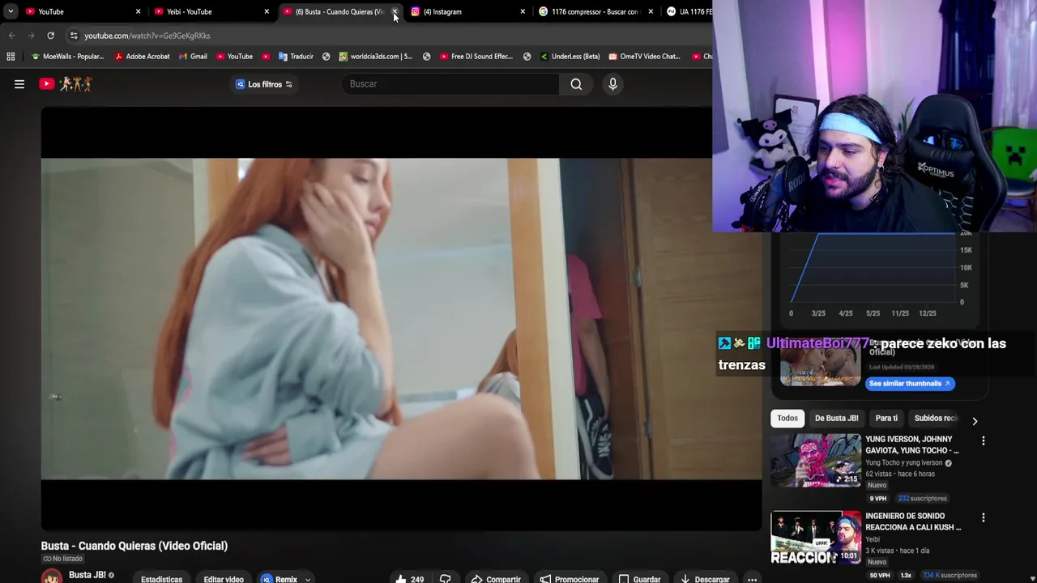Open the tab search dropdown arrow
Viewport: 1037px width, 583px height.
(11, 11)
